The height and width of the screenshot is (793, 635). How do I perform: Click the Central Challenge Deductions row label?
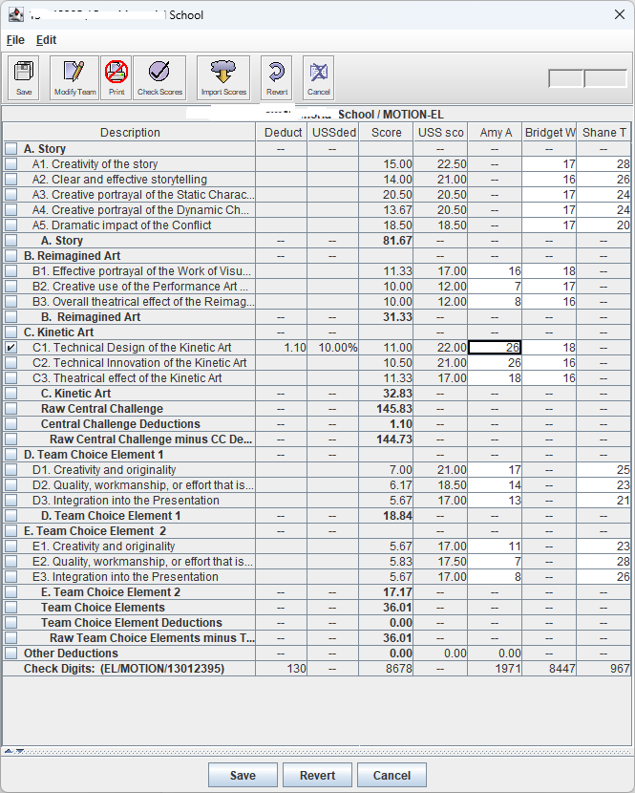[120, 424]
